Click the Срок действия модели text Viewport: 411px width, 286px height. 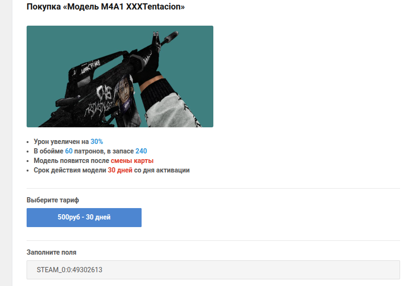click(70, 170)
